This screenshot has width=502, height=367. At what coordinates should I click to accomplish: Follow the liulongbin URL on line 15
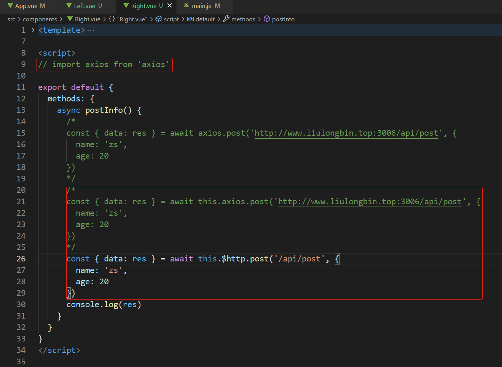(x=346, y=133)
